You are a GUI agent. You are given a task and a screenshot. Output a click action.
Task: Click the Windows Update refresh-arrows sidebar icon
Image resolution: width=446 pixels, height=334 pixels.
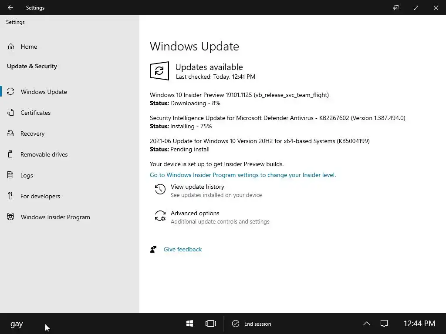(x=10, y=91)
